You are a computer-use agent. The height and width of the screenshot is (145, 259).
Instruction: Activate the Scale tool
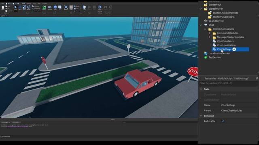tap(24, 8)
